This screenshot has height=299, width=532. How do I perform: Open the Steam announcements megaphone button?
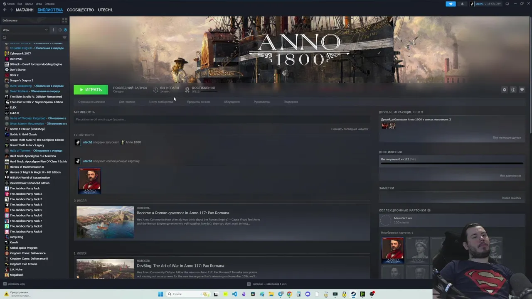(451, 4)
